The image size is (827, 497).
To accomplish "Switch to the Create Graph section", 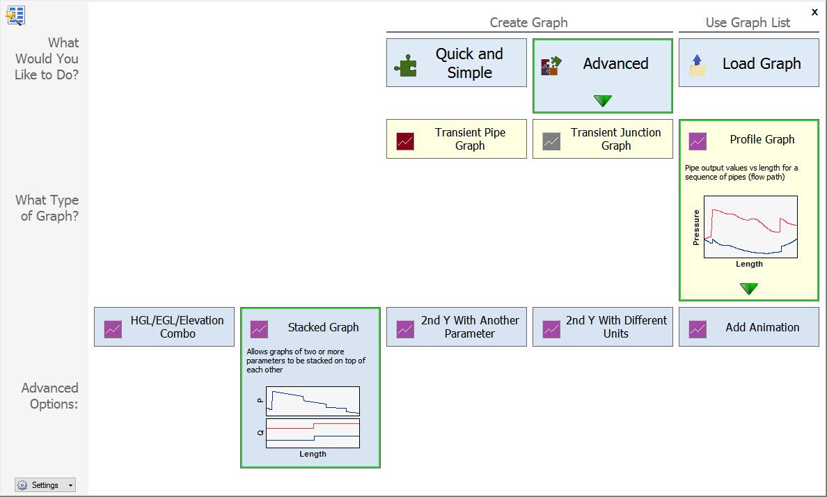I will (529, 22).
